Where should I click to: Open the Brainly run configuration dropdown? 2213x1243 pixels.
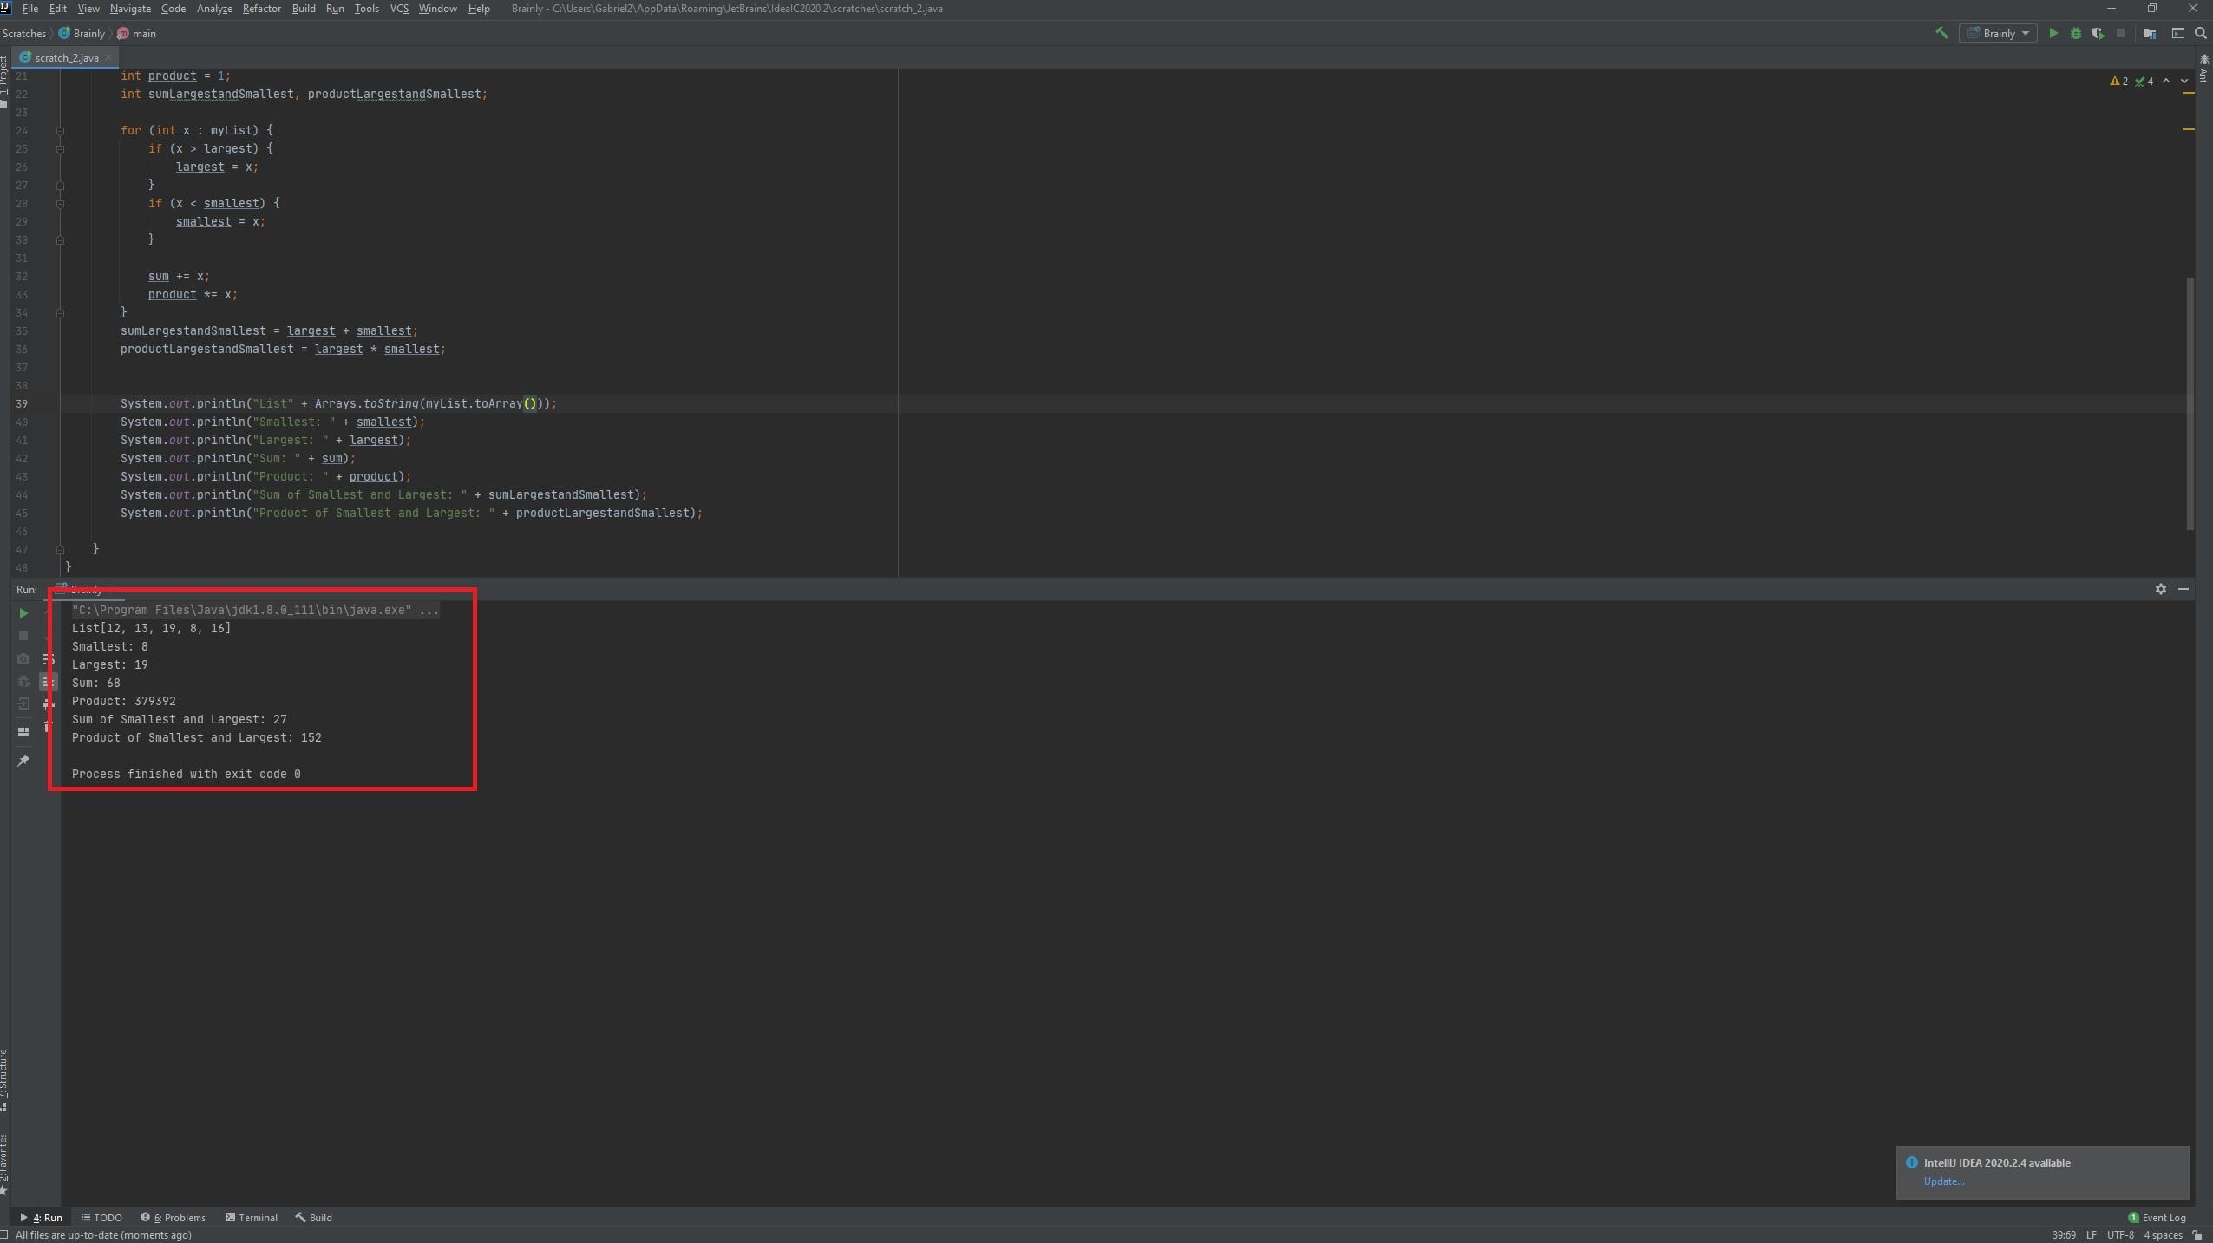coord(1998,33)
